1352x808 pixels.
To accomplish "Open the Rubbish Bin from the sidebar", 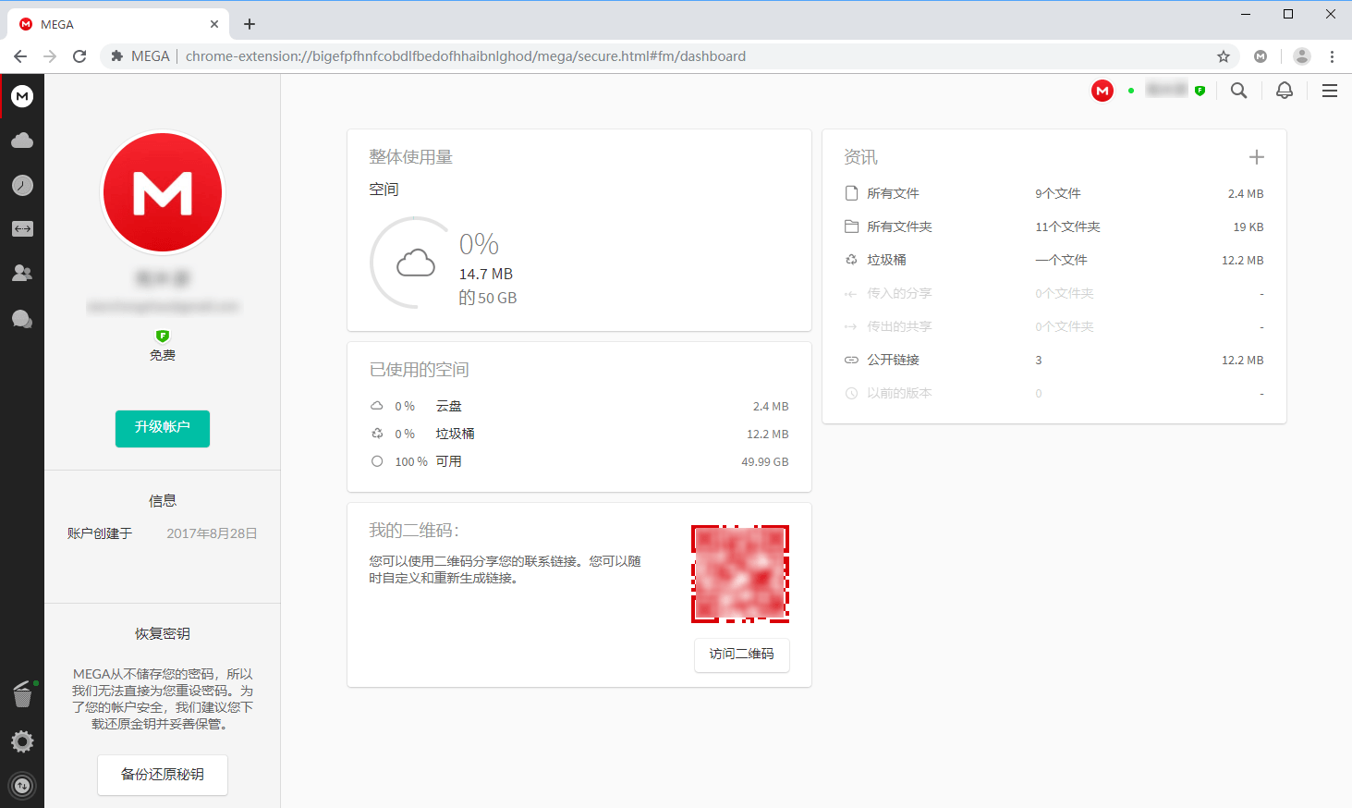I will (21, 694).
